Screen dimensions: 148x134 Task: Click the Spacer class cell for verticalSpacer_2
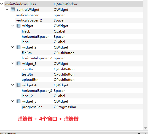59,20
